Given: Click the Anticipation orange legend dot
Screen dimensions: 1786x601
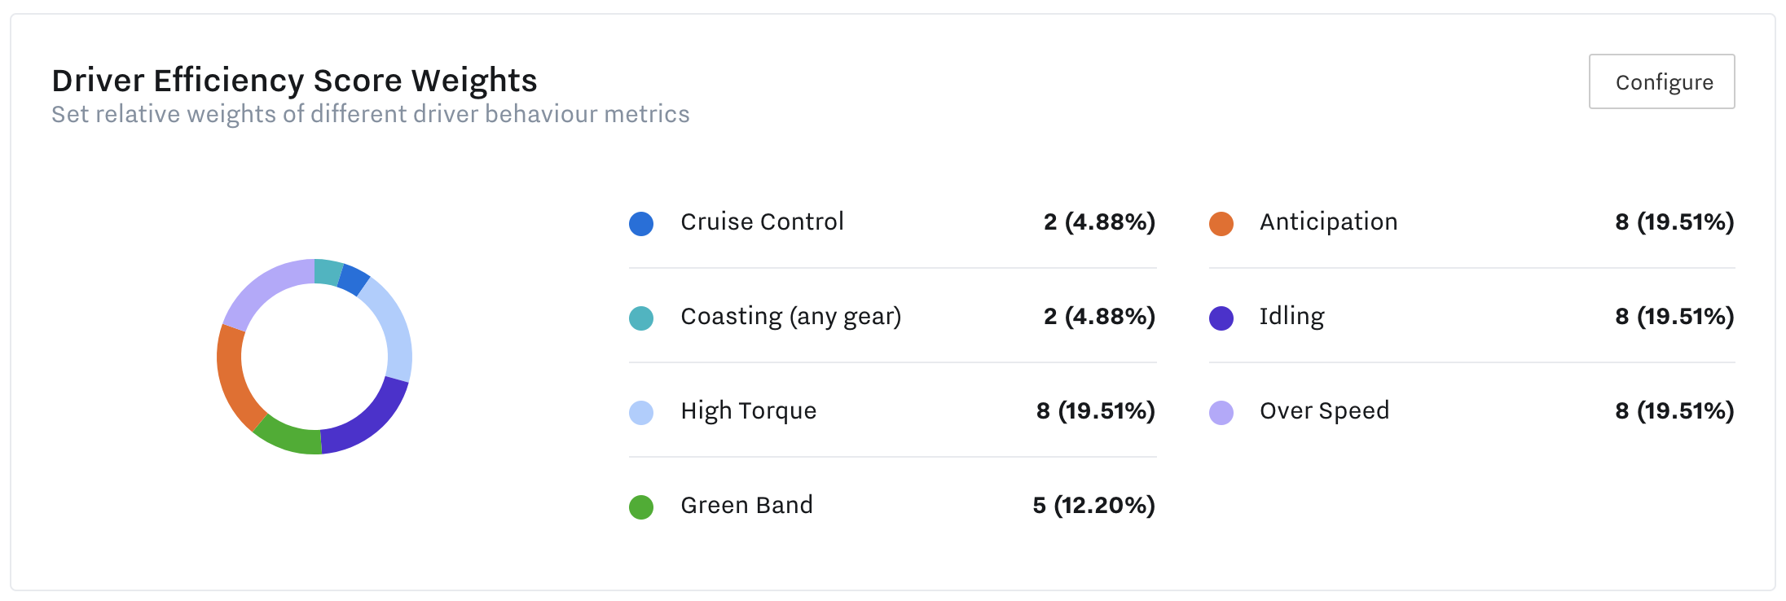Looking at the screenshot, I should [x=1221, y=224].
